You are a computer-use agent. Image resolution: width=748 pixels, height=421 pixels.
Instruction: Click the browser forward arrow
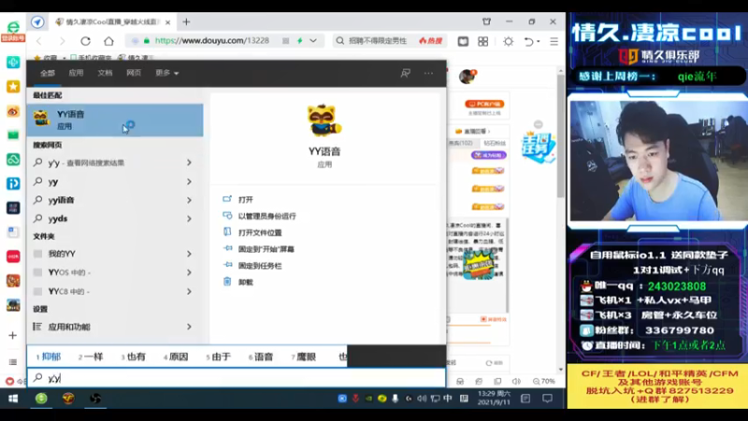[x=62, y=41]
